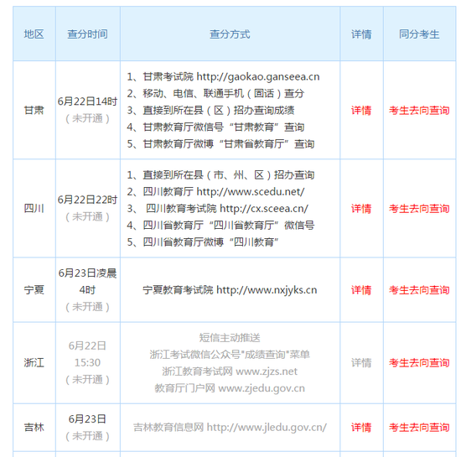Click 6月23日凌晨 time for 宁夏
The width and height of the screenshot is (461, 457).
pos(88,273)
